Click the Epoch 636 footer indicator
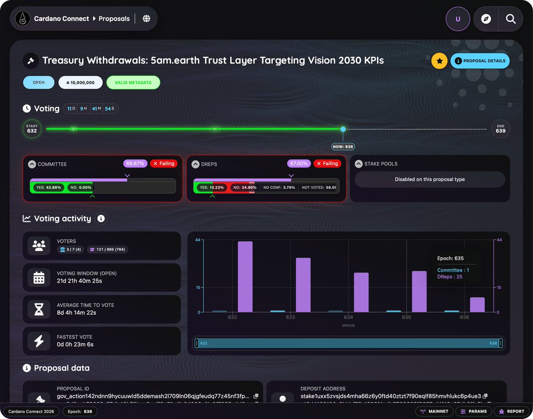 (x=80, y=411)
